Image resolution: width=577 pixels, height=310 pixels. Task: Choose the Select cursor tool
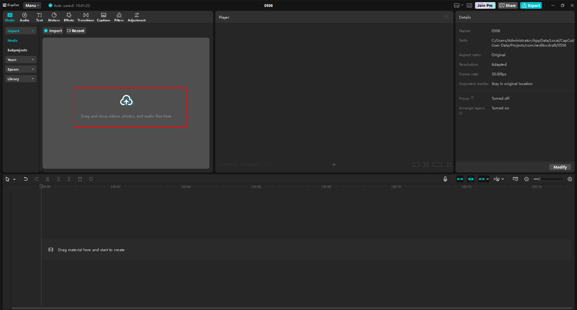[8, 179]
